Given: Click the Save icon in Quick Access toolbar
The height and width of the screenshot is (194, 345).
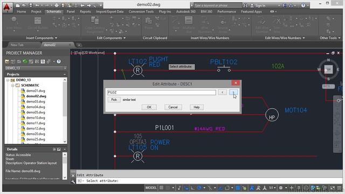Looking at the screenshot, I should click(31, 5).
